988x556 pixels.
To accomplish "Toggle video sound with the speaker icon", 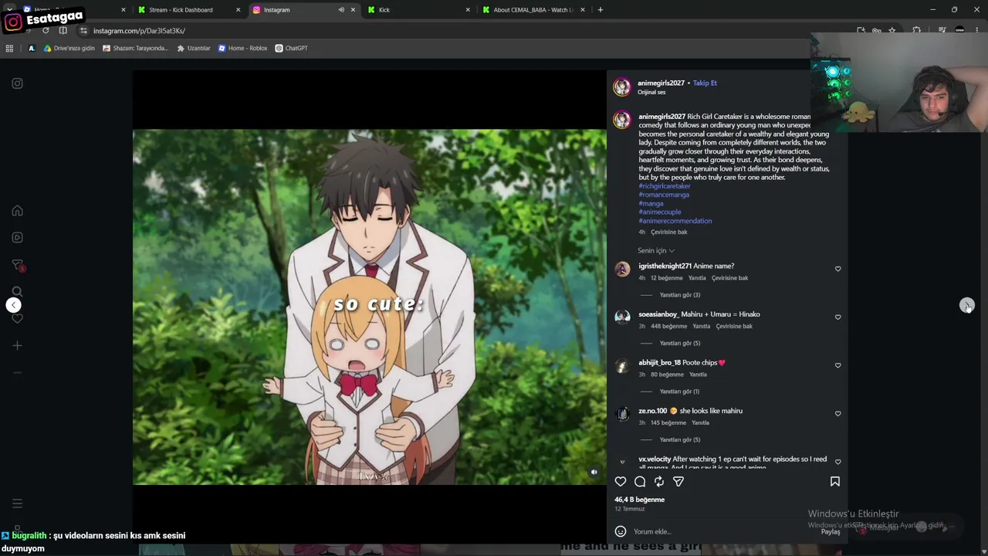I will pyautogui.click(x=594, y=472).
